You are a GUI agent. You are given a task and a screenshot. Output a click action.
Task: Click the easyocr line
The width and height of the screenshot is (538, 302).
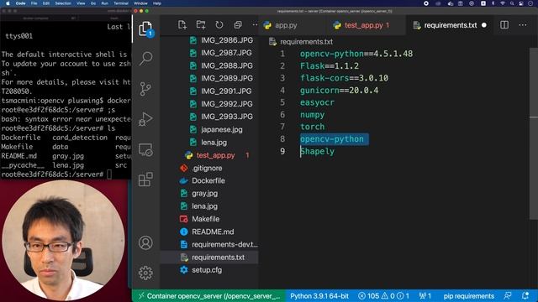point(317,102)
